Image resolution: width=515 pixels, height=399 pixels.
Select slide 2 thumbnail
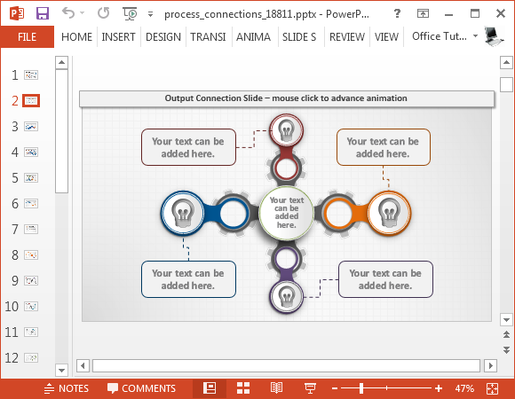31,101
